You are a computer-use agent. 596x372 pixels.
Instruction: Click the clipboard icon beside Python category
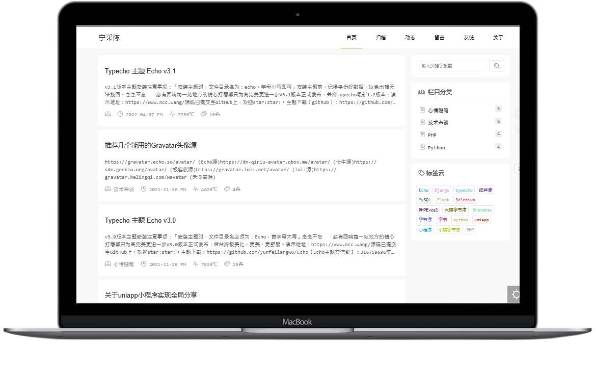[422, 147]
